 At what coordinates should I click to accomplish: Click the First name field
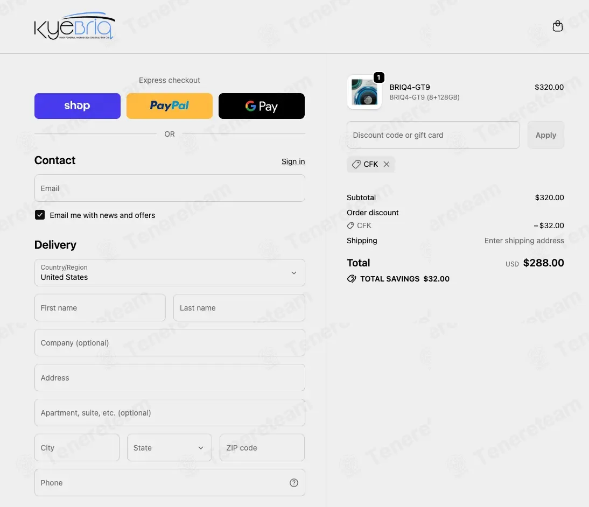point(100,307)
